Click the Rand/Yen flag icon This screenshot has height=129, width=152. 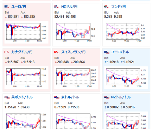[x=106, y=7]
